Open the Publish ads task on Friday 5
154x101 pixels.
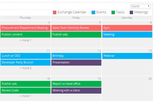point(76,34)
